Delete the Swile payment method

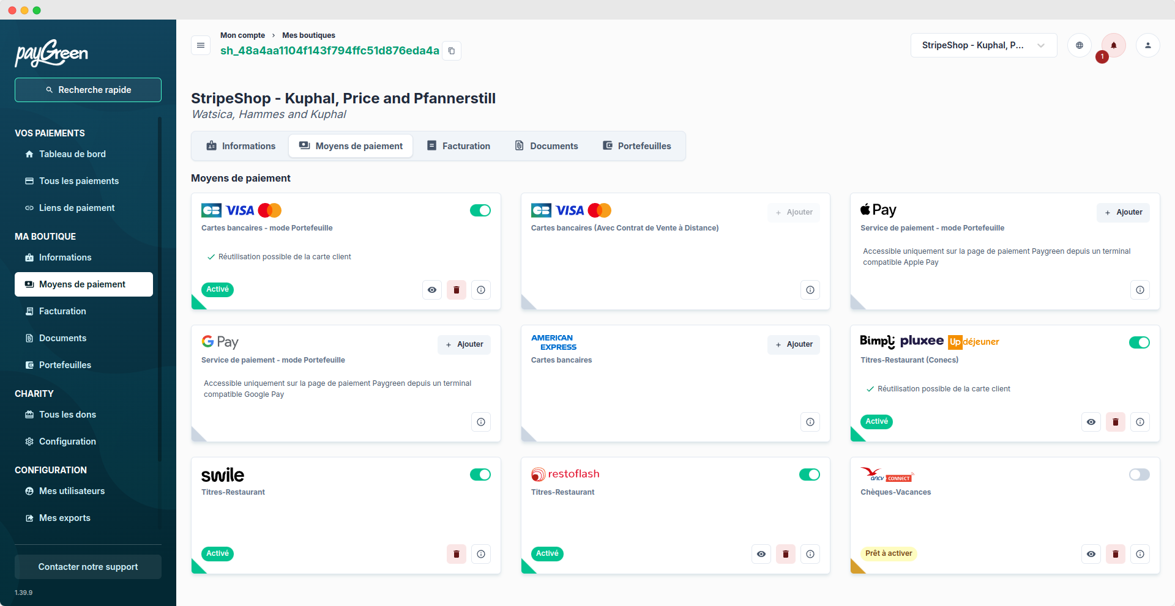[456, 554]
